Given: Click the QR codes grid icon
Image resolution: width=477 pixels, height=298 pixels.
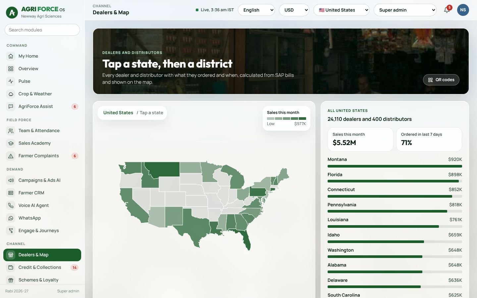Looking at the screenshot, I should (430, 80).
